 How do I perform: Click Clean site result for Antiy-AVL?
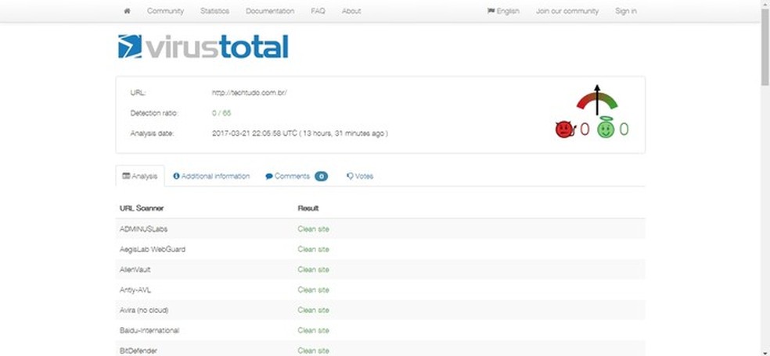(x=313, y=290)
